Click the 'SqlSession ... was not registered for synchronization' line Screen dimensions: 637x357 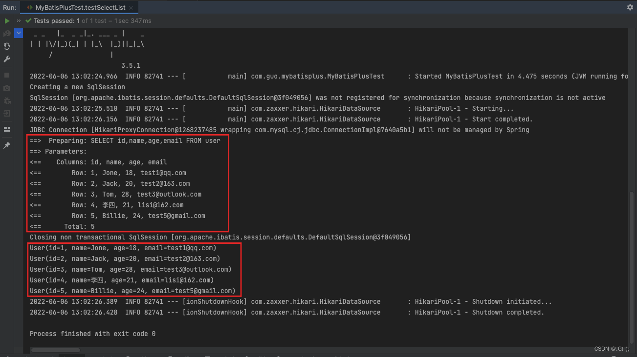click(318, 98)
